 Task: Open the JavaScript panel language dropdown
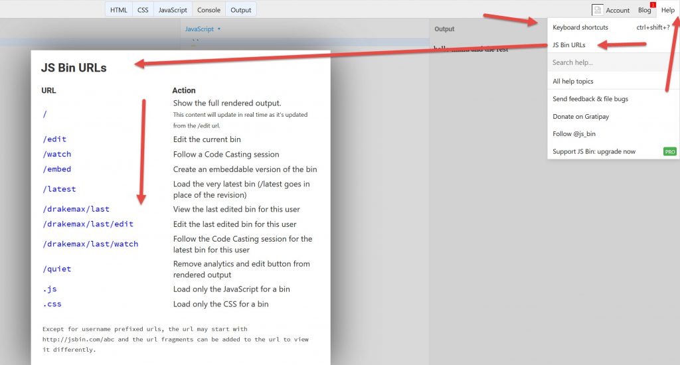(203, 29)
